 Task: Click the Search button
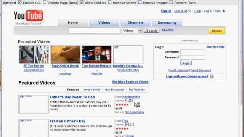151,30
